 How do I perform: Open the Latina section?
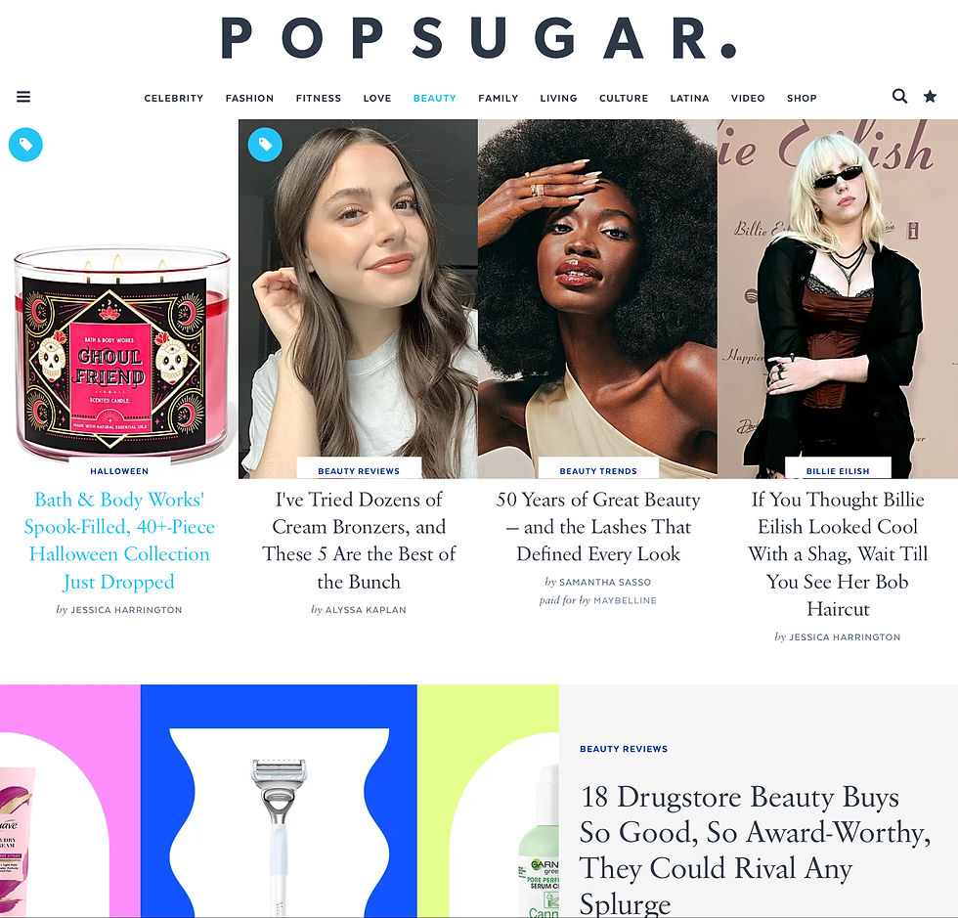tap(689, 98)
